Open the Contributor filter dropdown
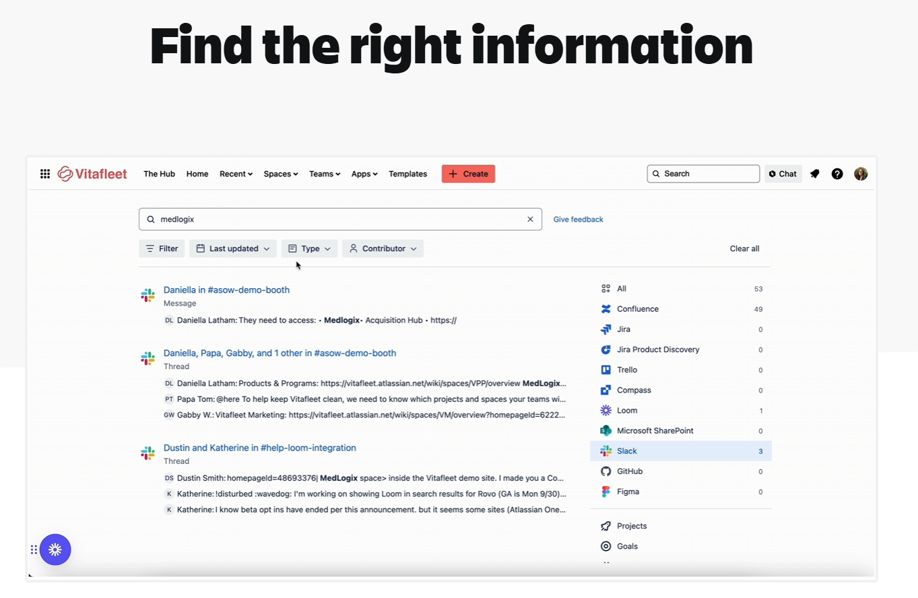The height and width of the screenshot is (598, 918). tap(383, 248)
